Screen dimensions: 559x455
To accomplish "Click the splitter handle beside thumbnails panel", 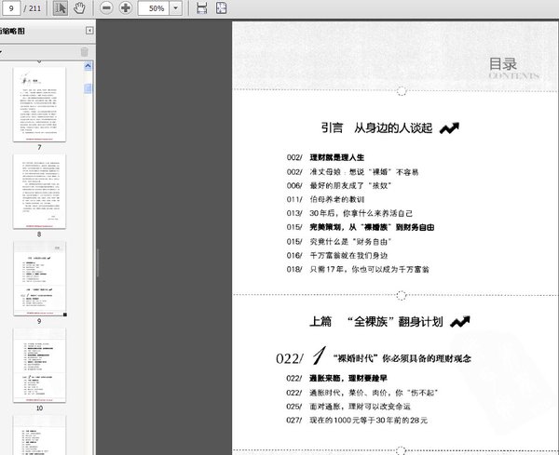I will pos(98,263).
